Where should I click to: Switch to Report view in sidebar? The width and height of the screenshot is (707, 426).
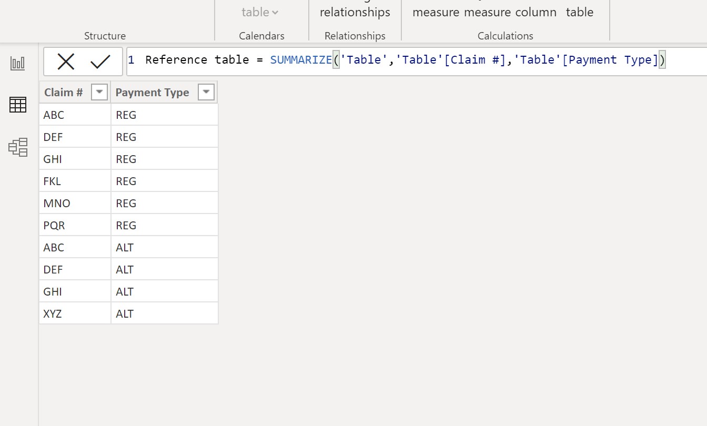point(17,64)
